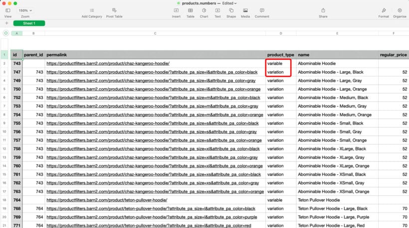Select column E header
This screenshot has height=228, width=409.
coord(337,33)
